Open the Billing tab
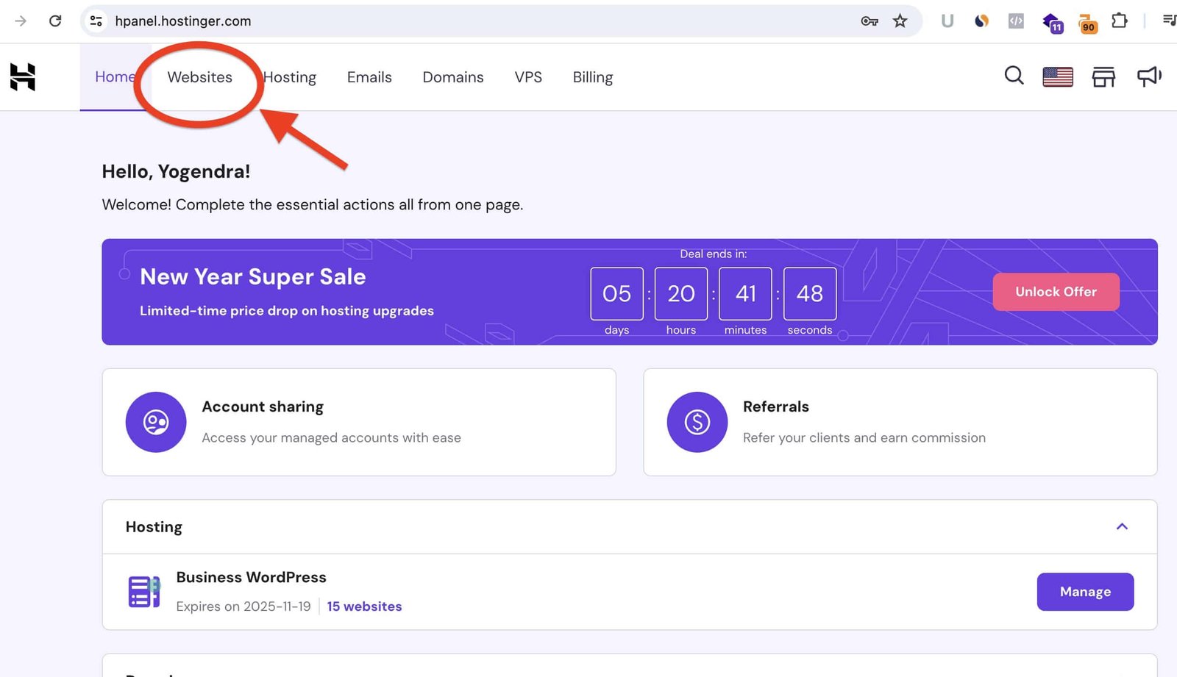1177x677 pixels. [593, 77]
